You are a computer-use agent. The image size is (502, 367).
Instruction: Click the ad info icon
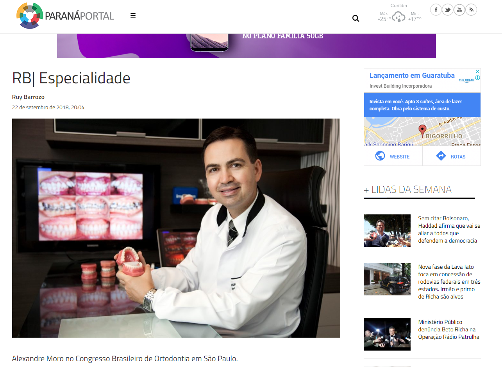(477, 78)
